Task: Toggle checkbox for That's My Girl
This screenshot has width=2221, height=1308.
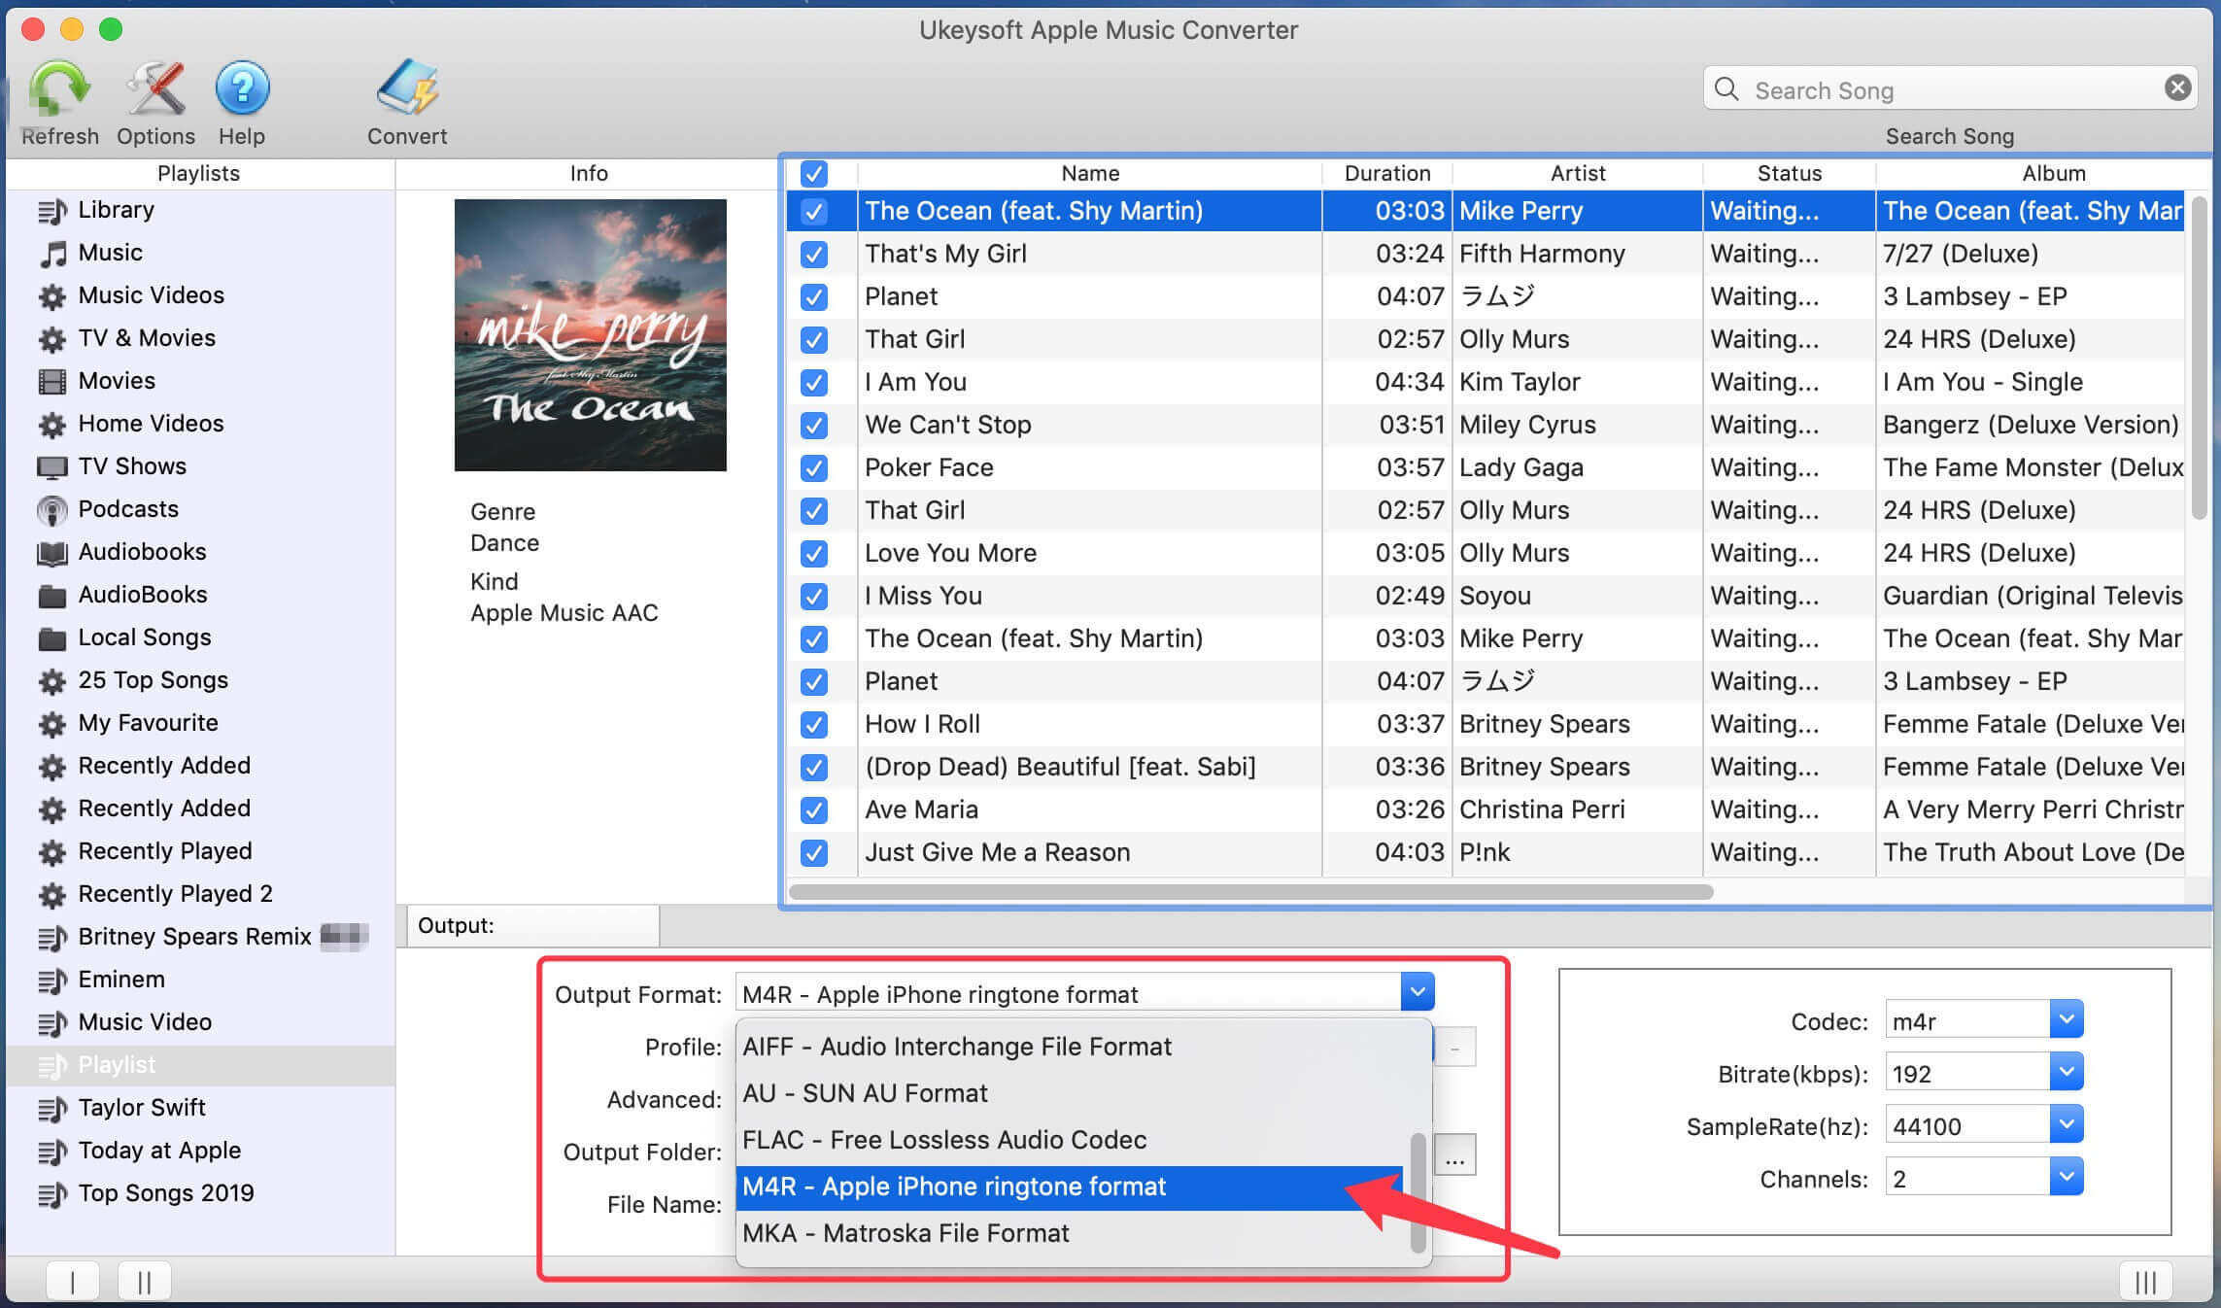Action: click(x=814, y=254)
